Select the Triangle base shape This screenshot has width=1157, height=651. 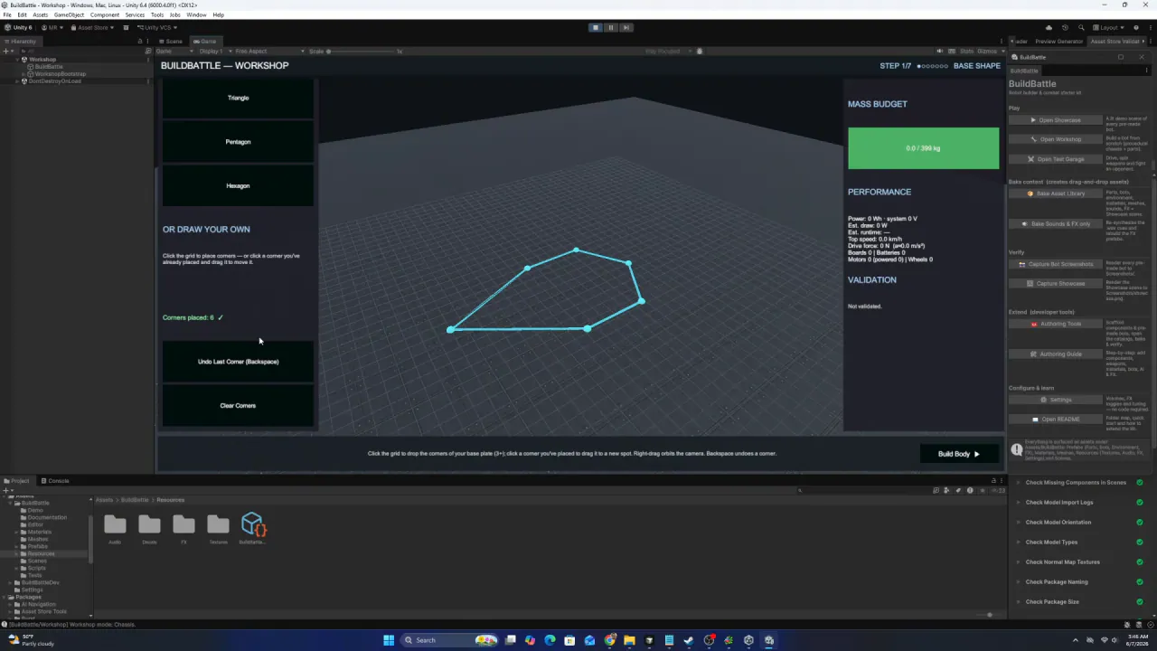pos(238,98)
